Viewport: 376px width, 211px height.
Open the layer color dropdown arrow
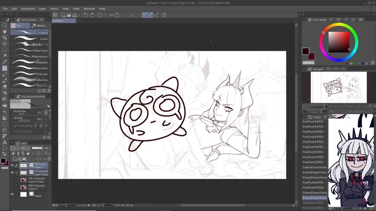coord(18,148)
